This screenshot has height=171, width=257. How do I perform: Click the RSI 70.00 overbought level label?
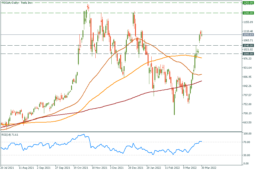[247, 142]
